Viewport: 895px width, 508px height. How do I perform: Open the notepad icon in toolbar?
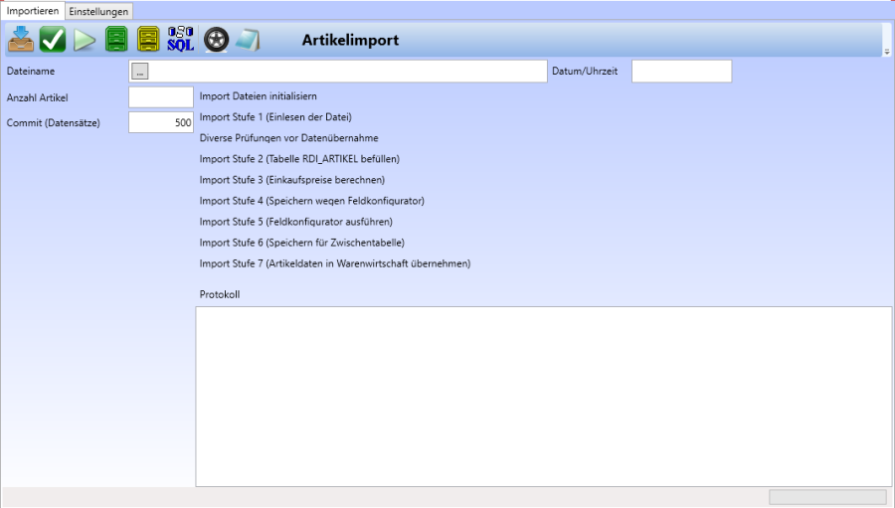(247, 40)
